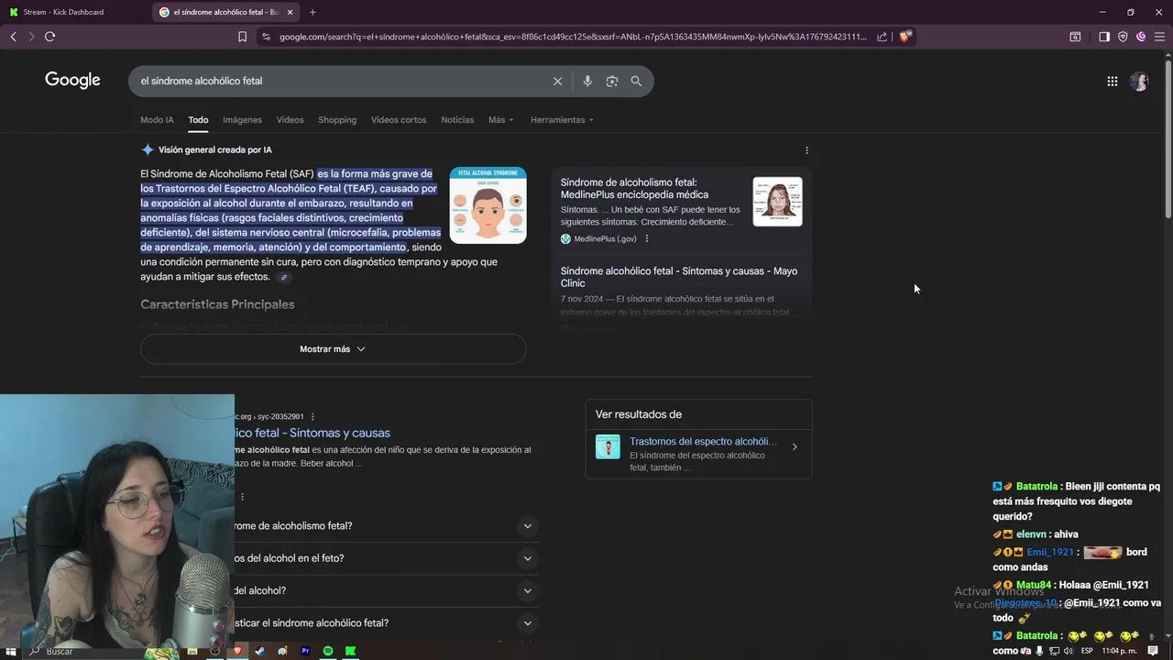Open the taskbar volume icon
The image size is (1173, 660).
click(x=1068, y=651)
